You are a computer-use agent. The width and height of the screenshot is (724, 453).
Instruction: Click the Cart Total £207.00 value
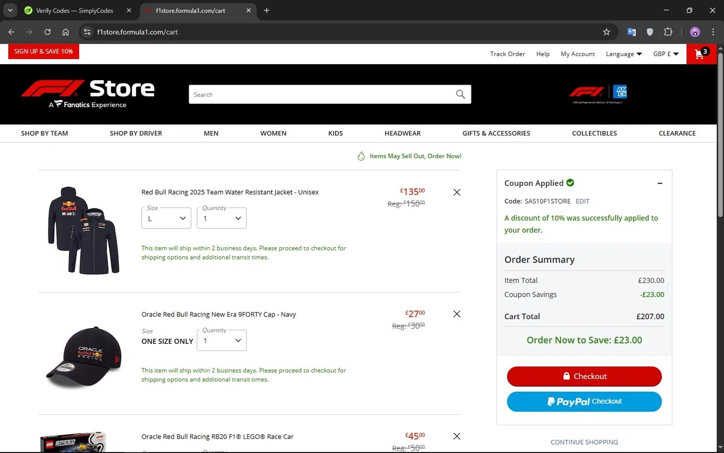click(650, 316)
